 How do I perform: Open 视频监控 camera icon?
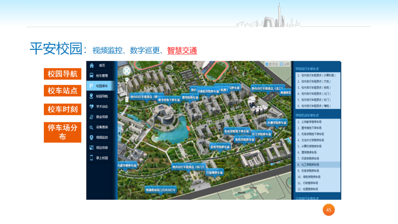tap(91, 137)
